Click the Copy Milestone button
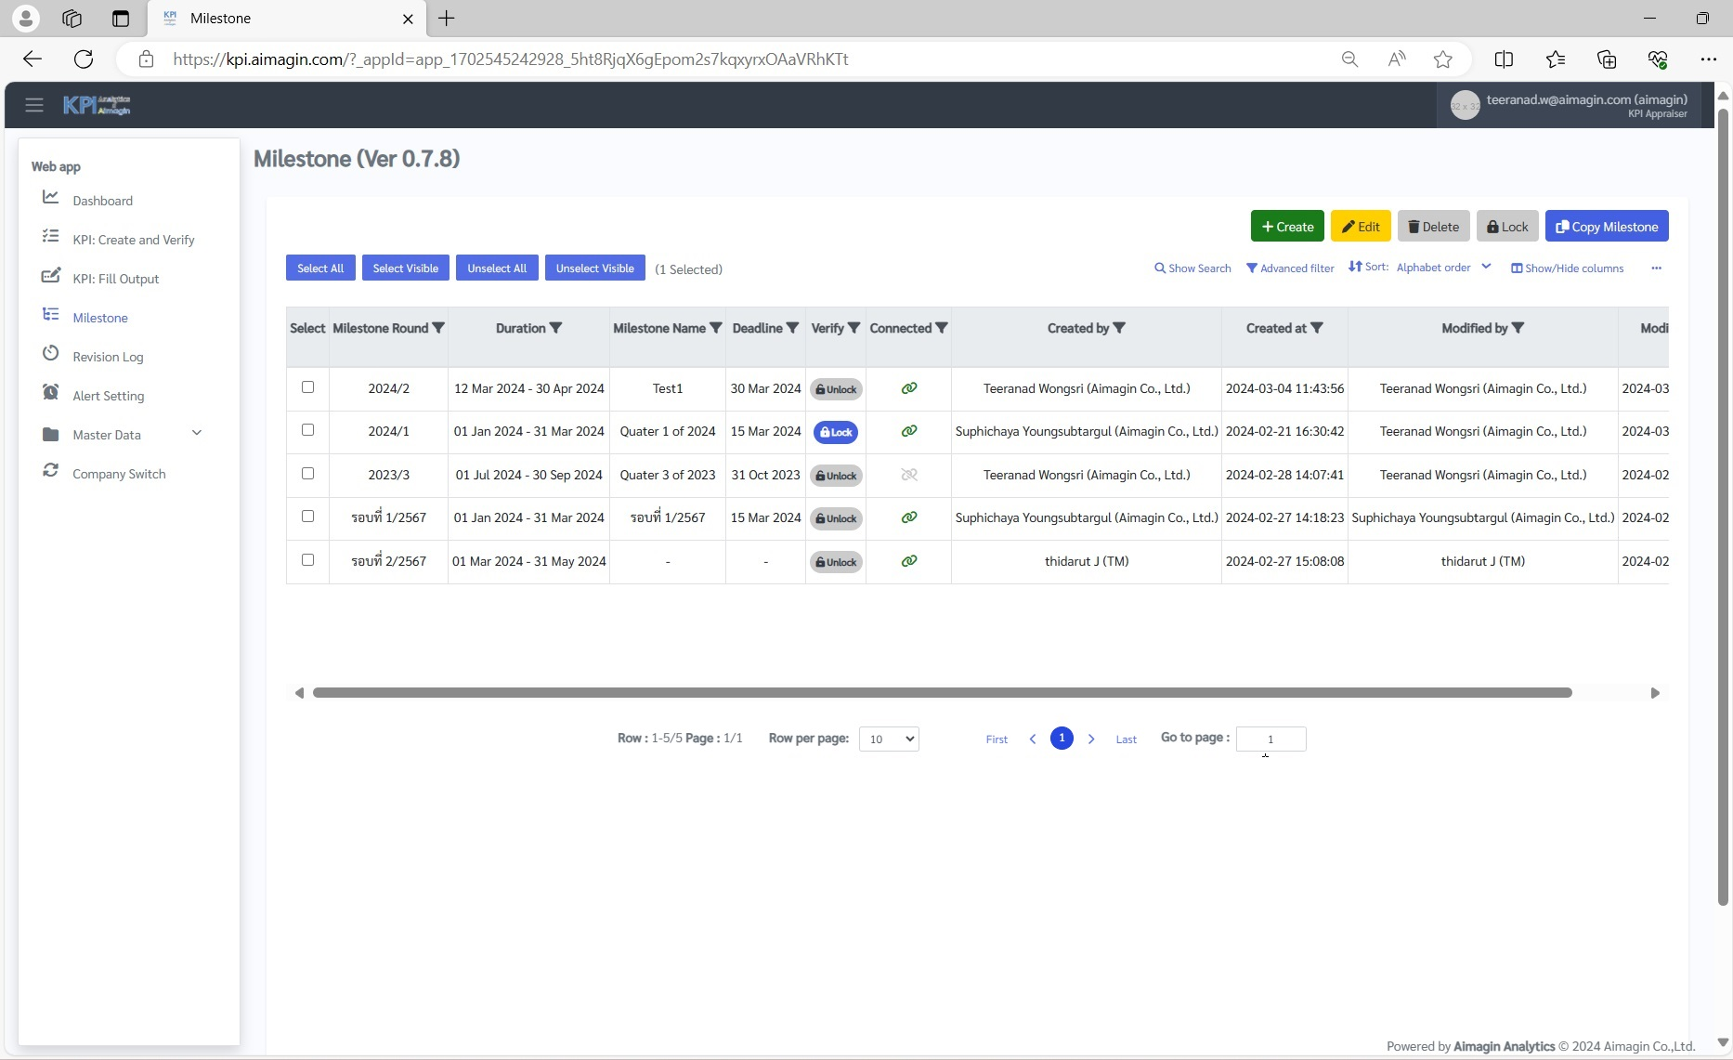The width and height of the screenshot is (1733, 1060). (1607, 227)
